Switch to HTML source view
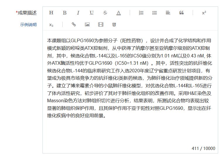224x157 pixels. (114, 25)
